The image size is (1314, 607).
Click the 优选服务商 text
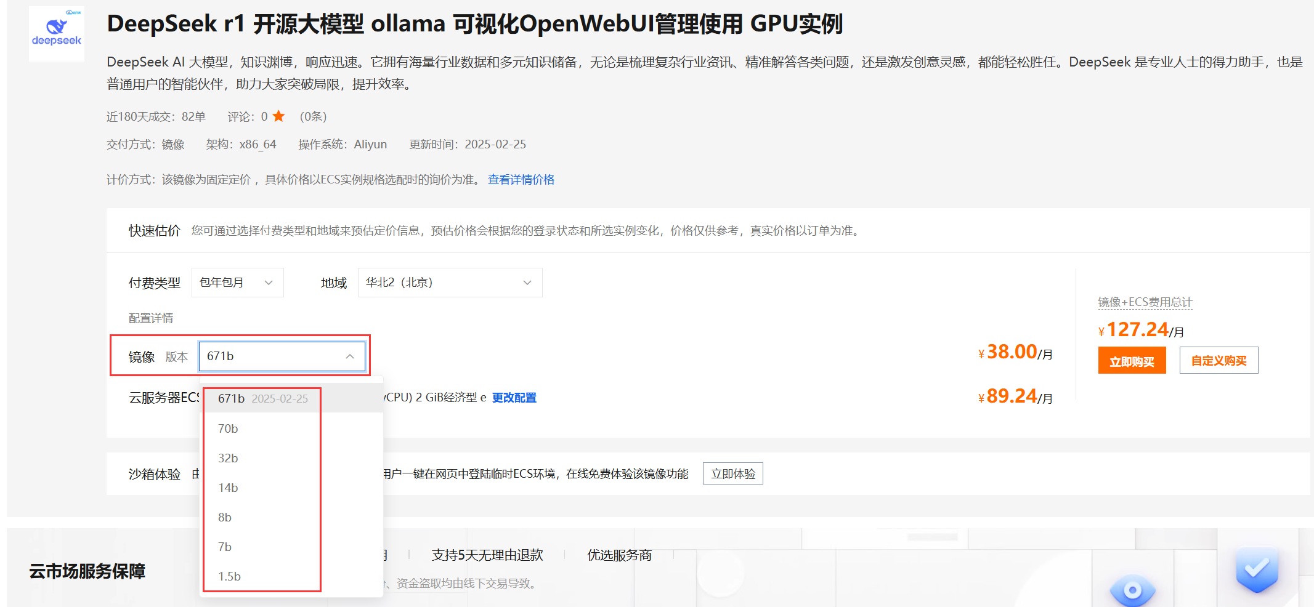pyautogui.click(x=619, y=555)
